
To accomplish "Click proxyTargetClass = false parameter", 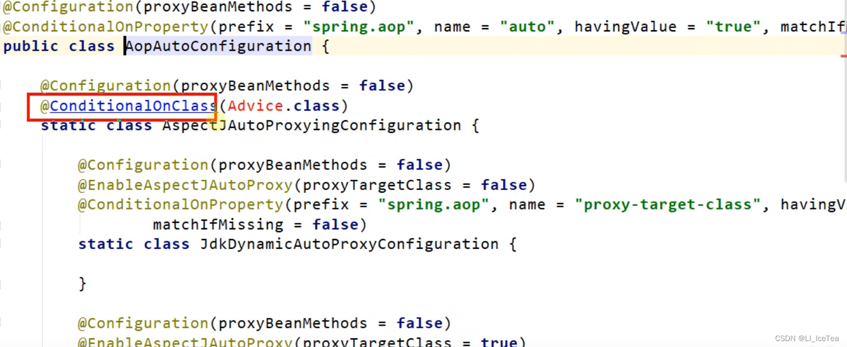I will pyautogui.click(x=414, y=185).
